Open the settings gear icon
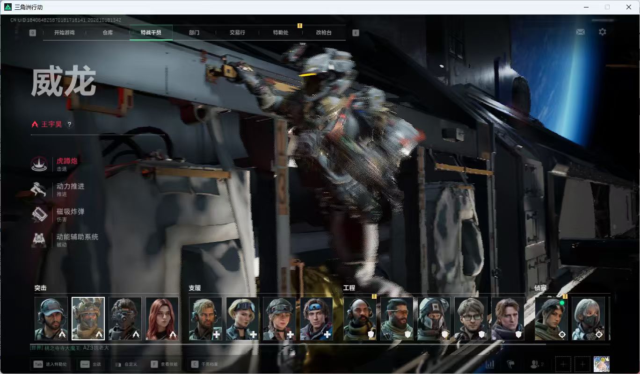Image resolution: width=640 pixels, height=374 pixels. click(603, 32)
